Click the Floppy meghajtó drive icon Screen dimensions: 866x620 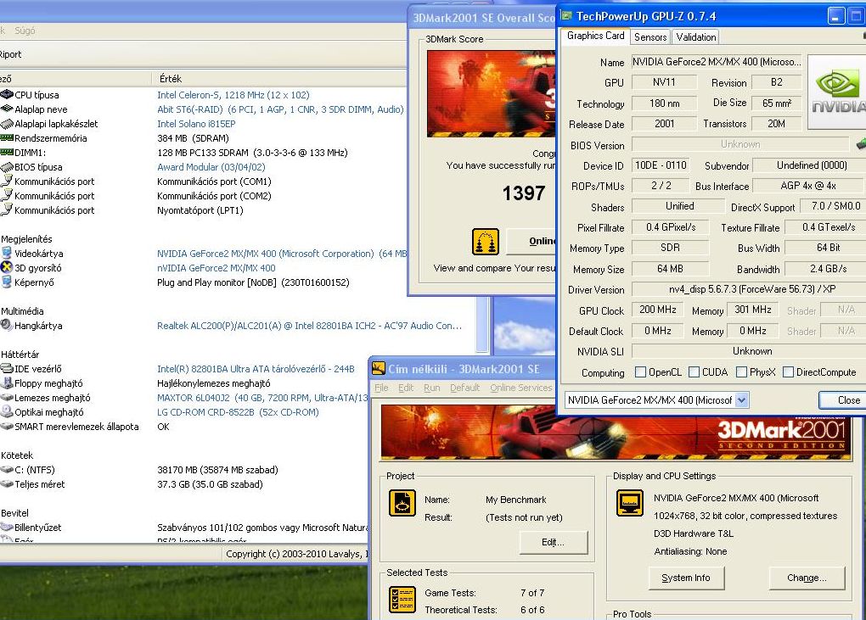[7, 383]
